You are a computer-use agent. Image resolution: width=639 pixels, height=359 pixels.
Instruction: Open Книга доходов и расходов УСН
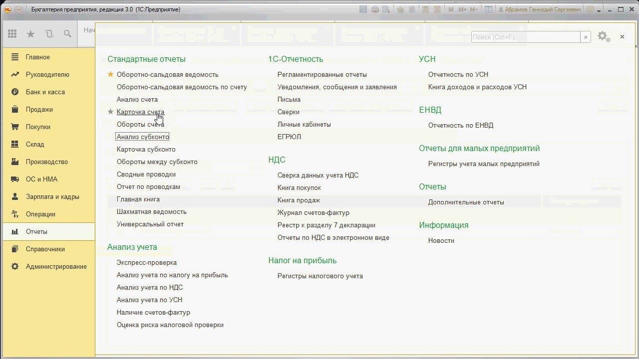[x=477, y=87]
